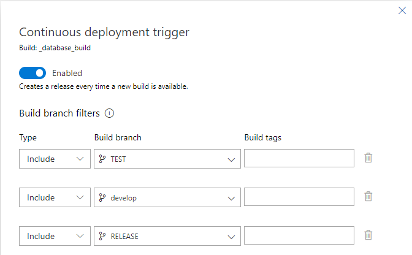Click the Build tags field for develop
The image size is (412, 255).
[299, 197]
